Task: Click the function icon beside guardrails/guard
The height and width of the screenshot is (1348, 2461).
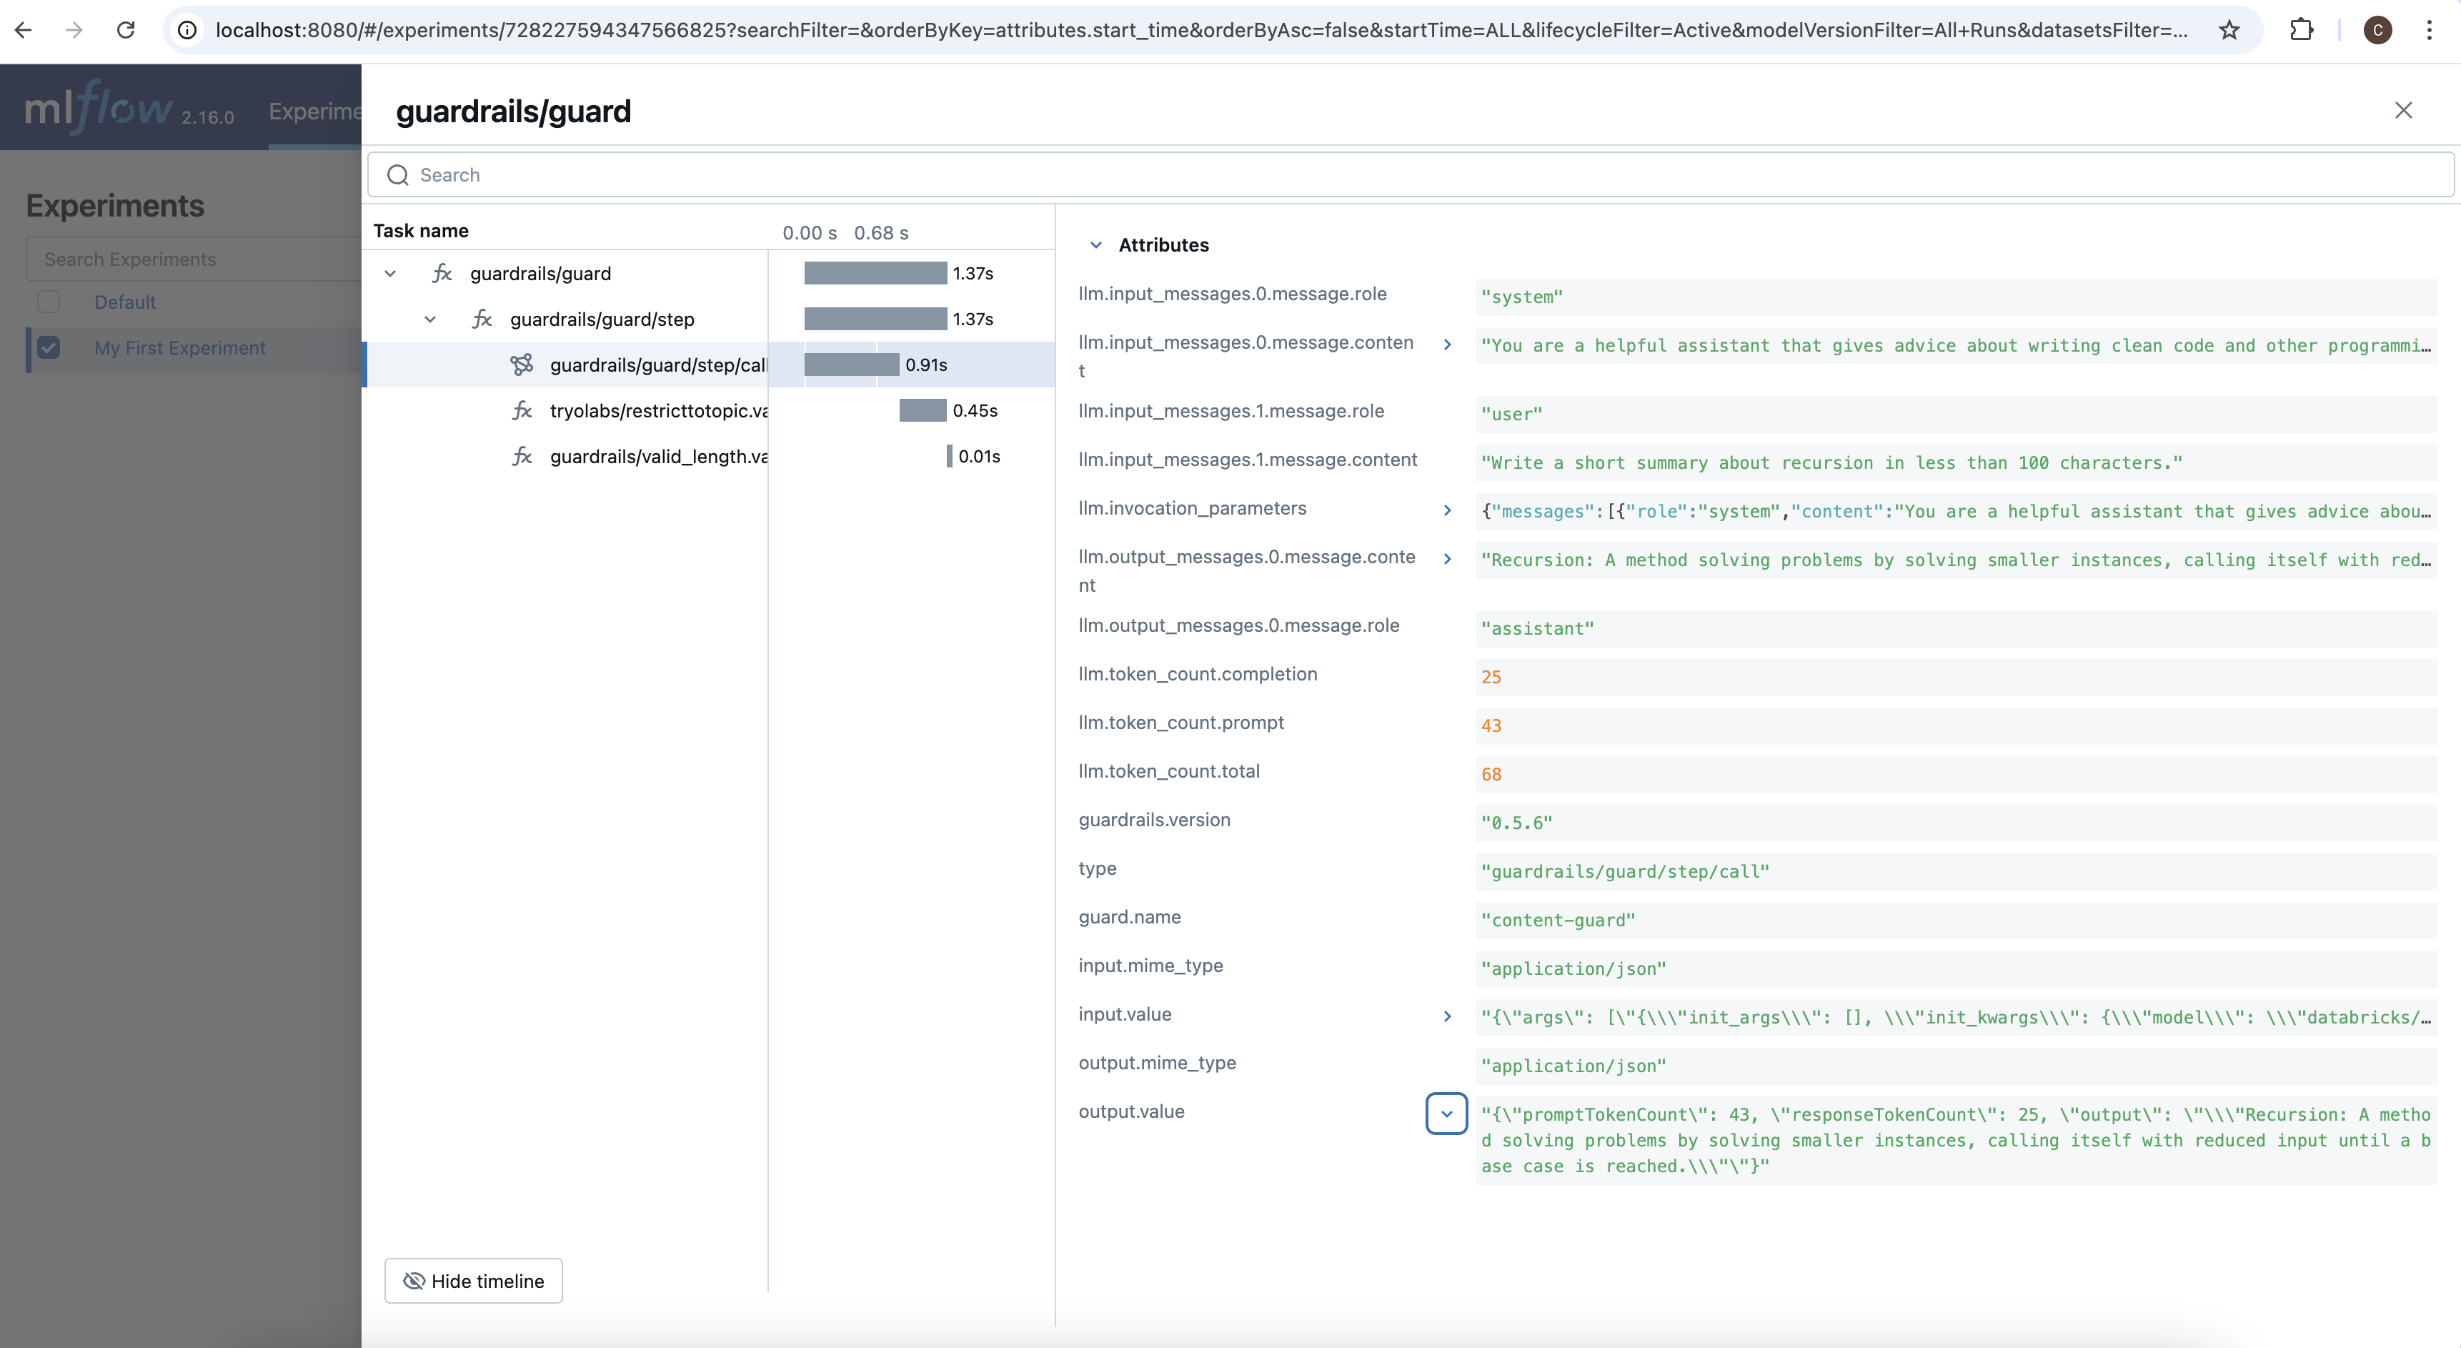Action: coord(442,273)
